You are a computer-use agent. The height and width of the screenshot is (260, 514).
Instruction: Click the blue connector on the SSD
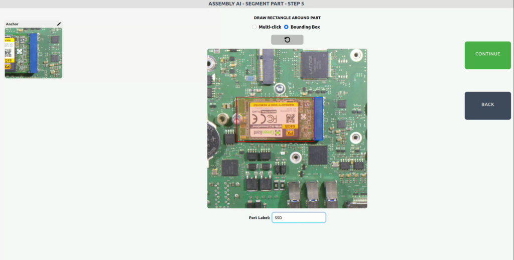coord(318,118)
